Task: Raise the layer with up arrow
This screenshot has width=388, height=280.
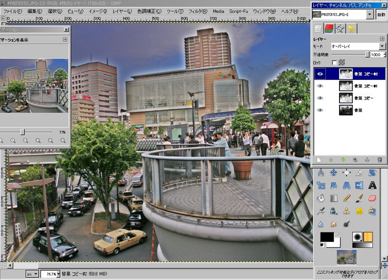Action: pos(331,160)
